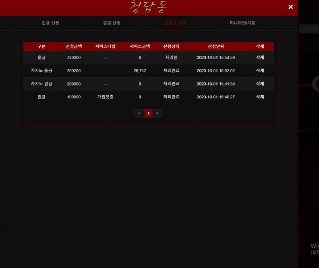
Task: Go to next page with the right arrow
Action: [157, 113]
